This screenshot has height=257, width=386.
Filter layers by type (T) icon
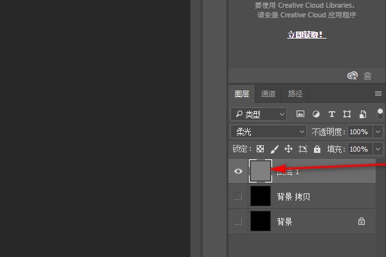tap(331, 114)
